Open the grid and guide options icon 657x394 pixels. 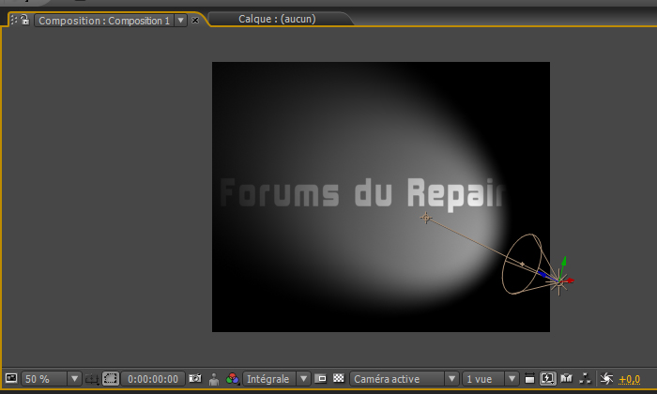click(x=91, y=379)
